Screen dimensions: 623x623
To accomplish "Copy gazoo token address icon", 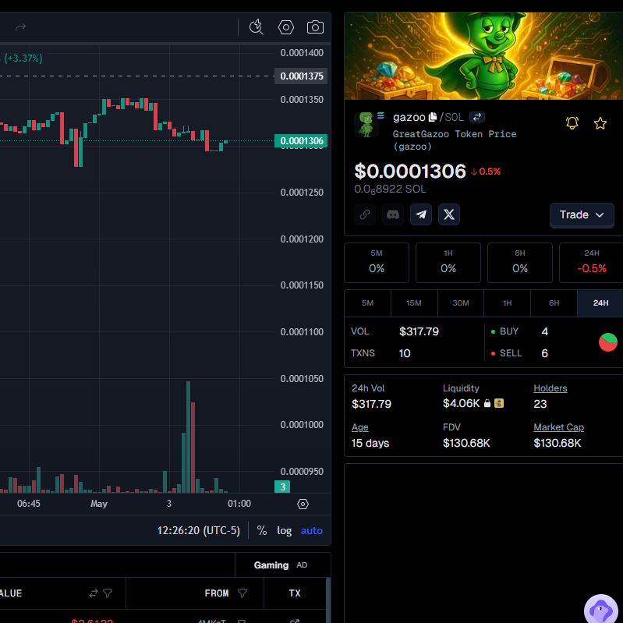I will [433, 117].
